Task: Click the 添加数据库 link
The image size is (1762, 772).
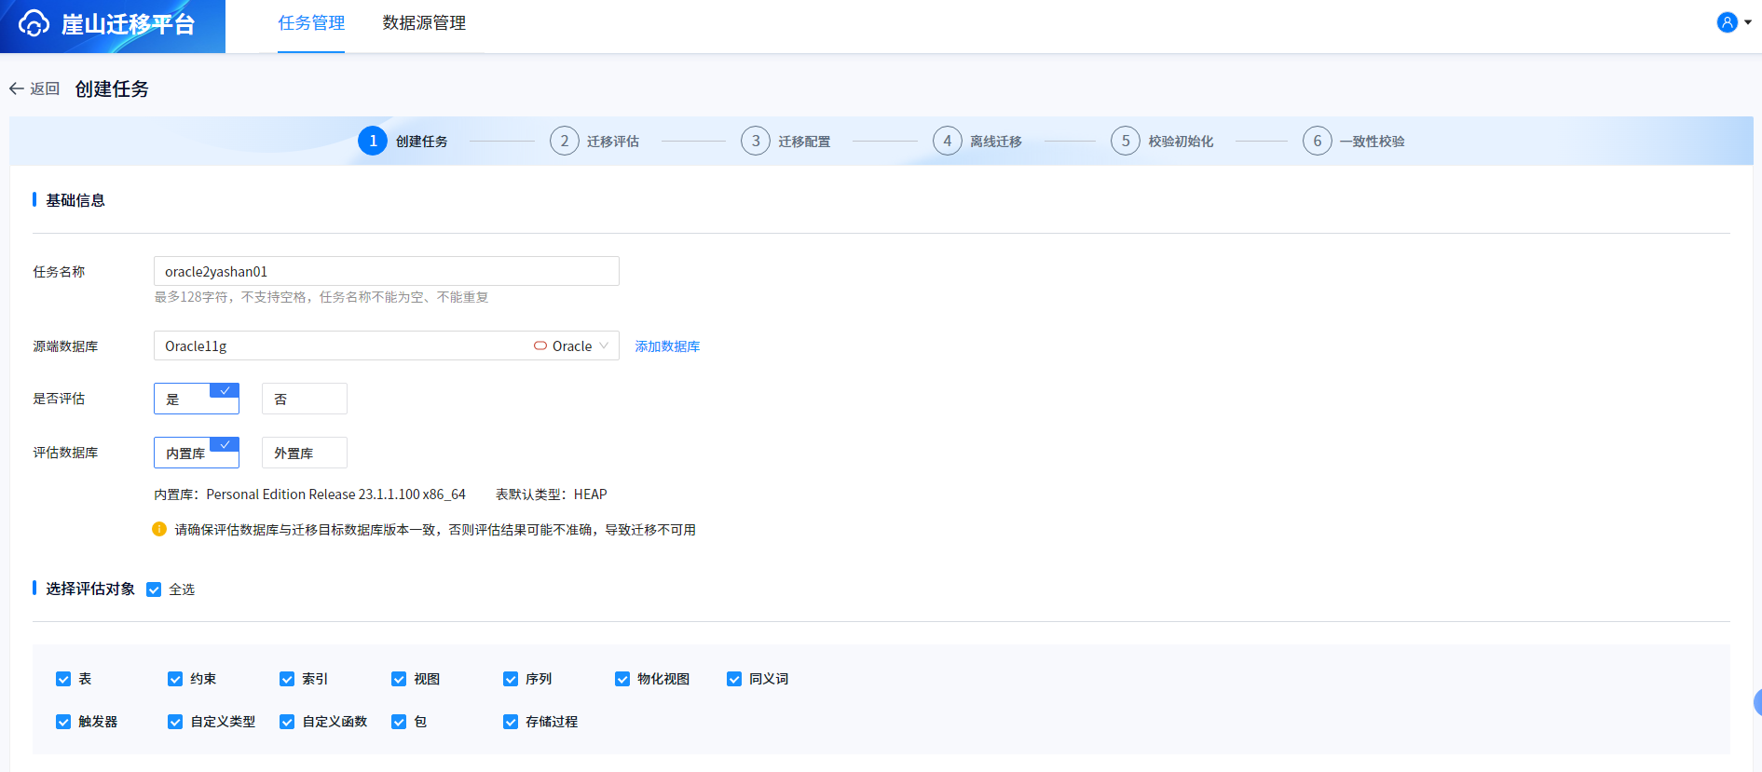Action: tap(667, 346)
